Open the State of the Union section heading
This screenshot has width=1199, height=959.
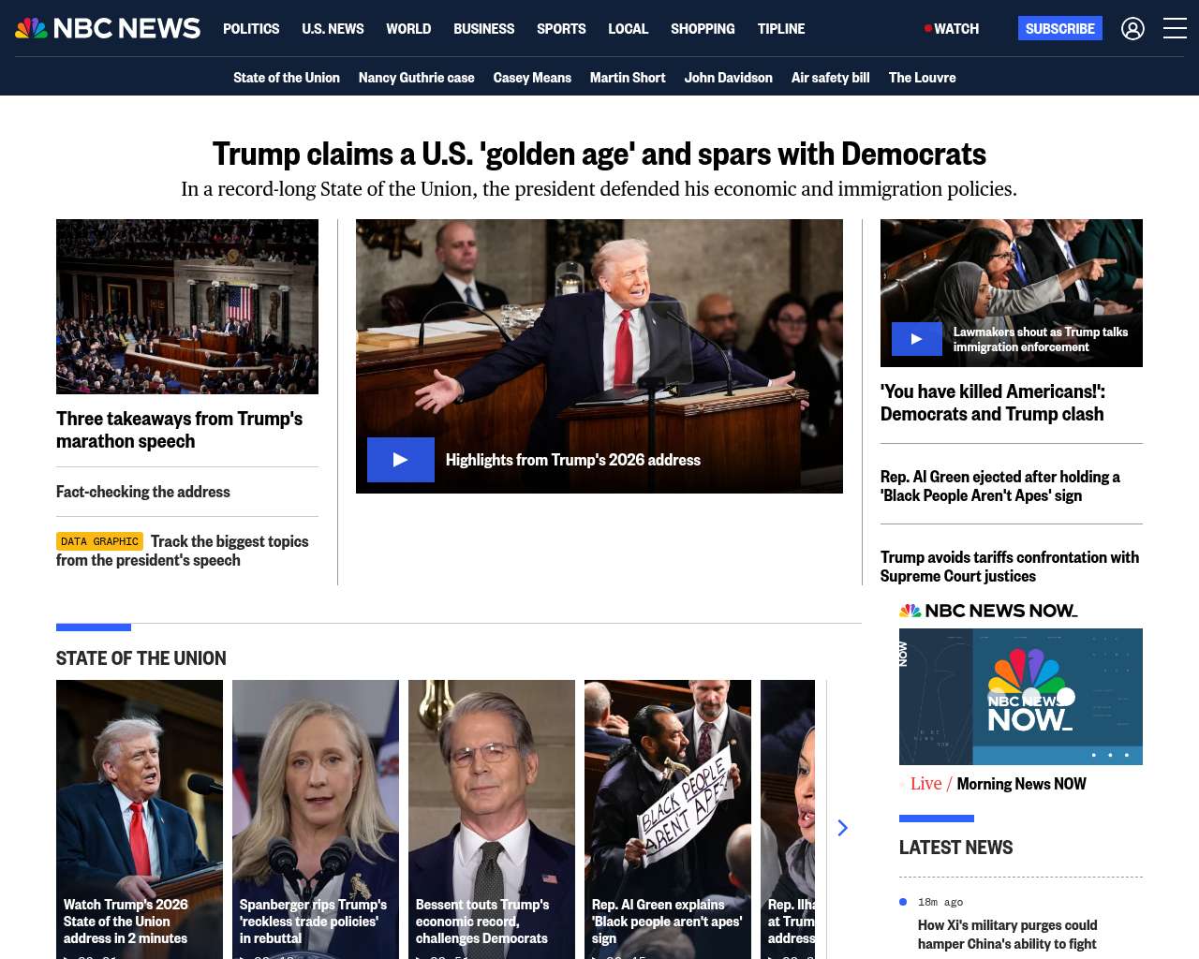pyautogui.click(x=141, y=658)
